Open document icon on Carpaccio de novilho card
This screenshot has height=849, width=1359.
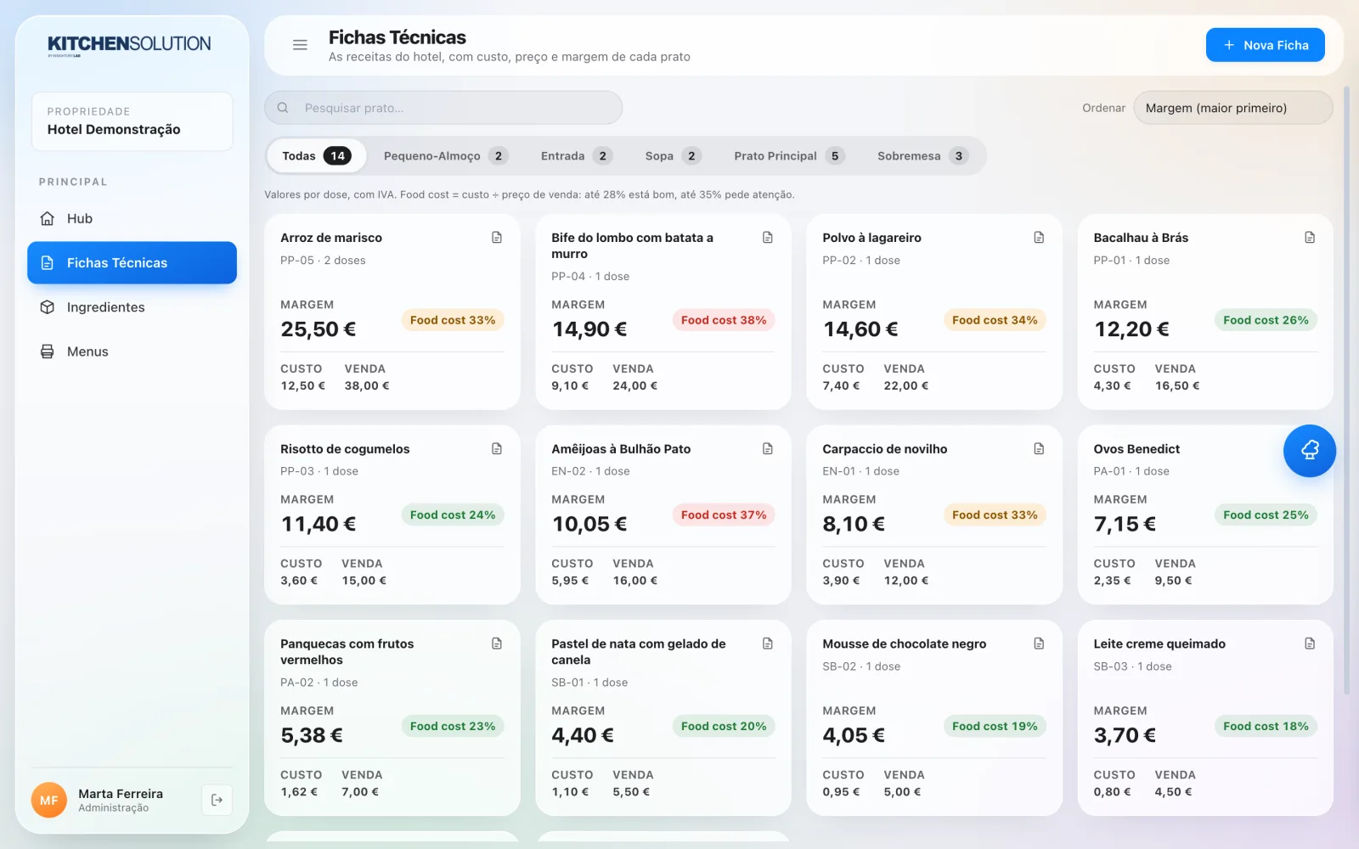[x=1039, y=448]
